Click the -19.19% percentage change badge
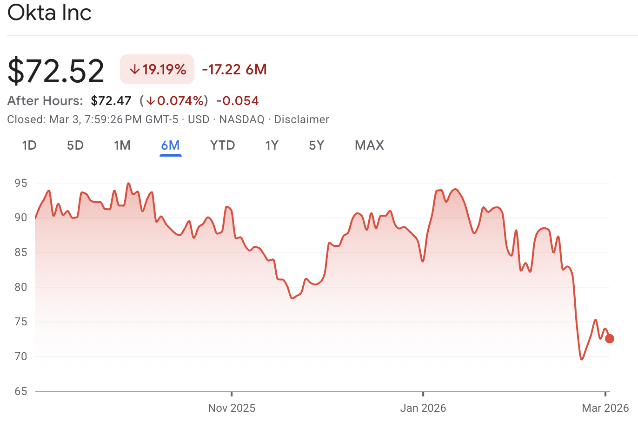638x422 pixels. pos(157,69)
